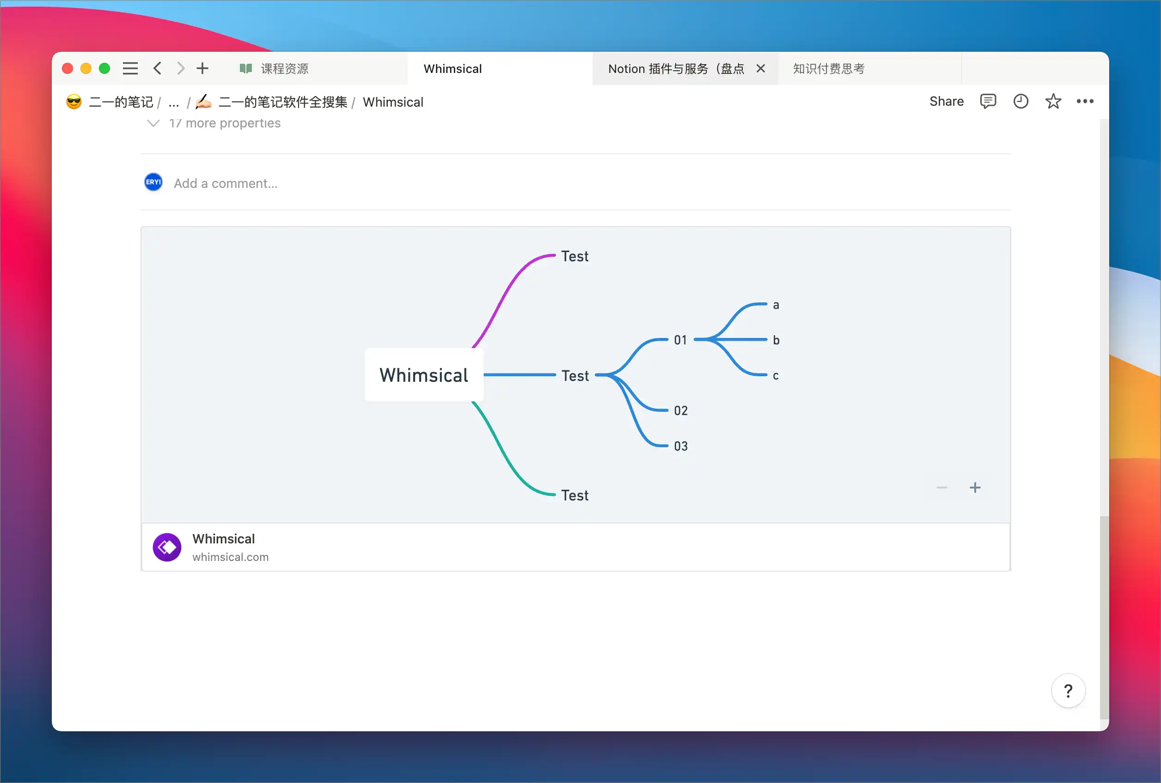Screen dimensions: 1161x783
Task: Open page history clock icon
Action: pyautogui.click(x=1020, y=101)
